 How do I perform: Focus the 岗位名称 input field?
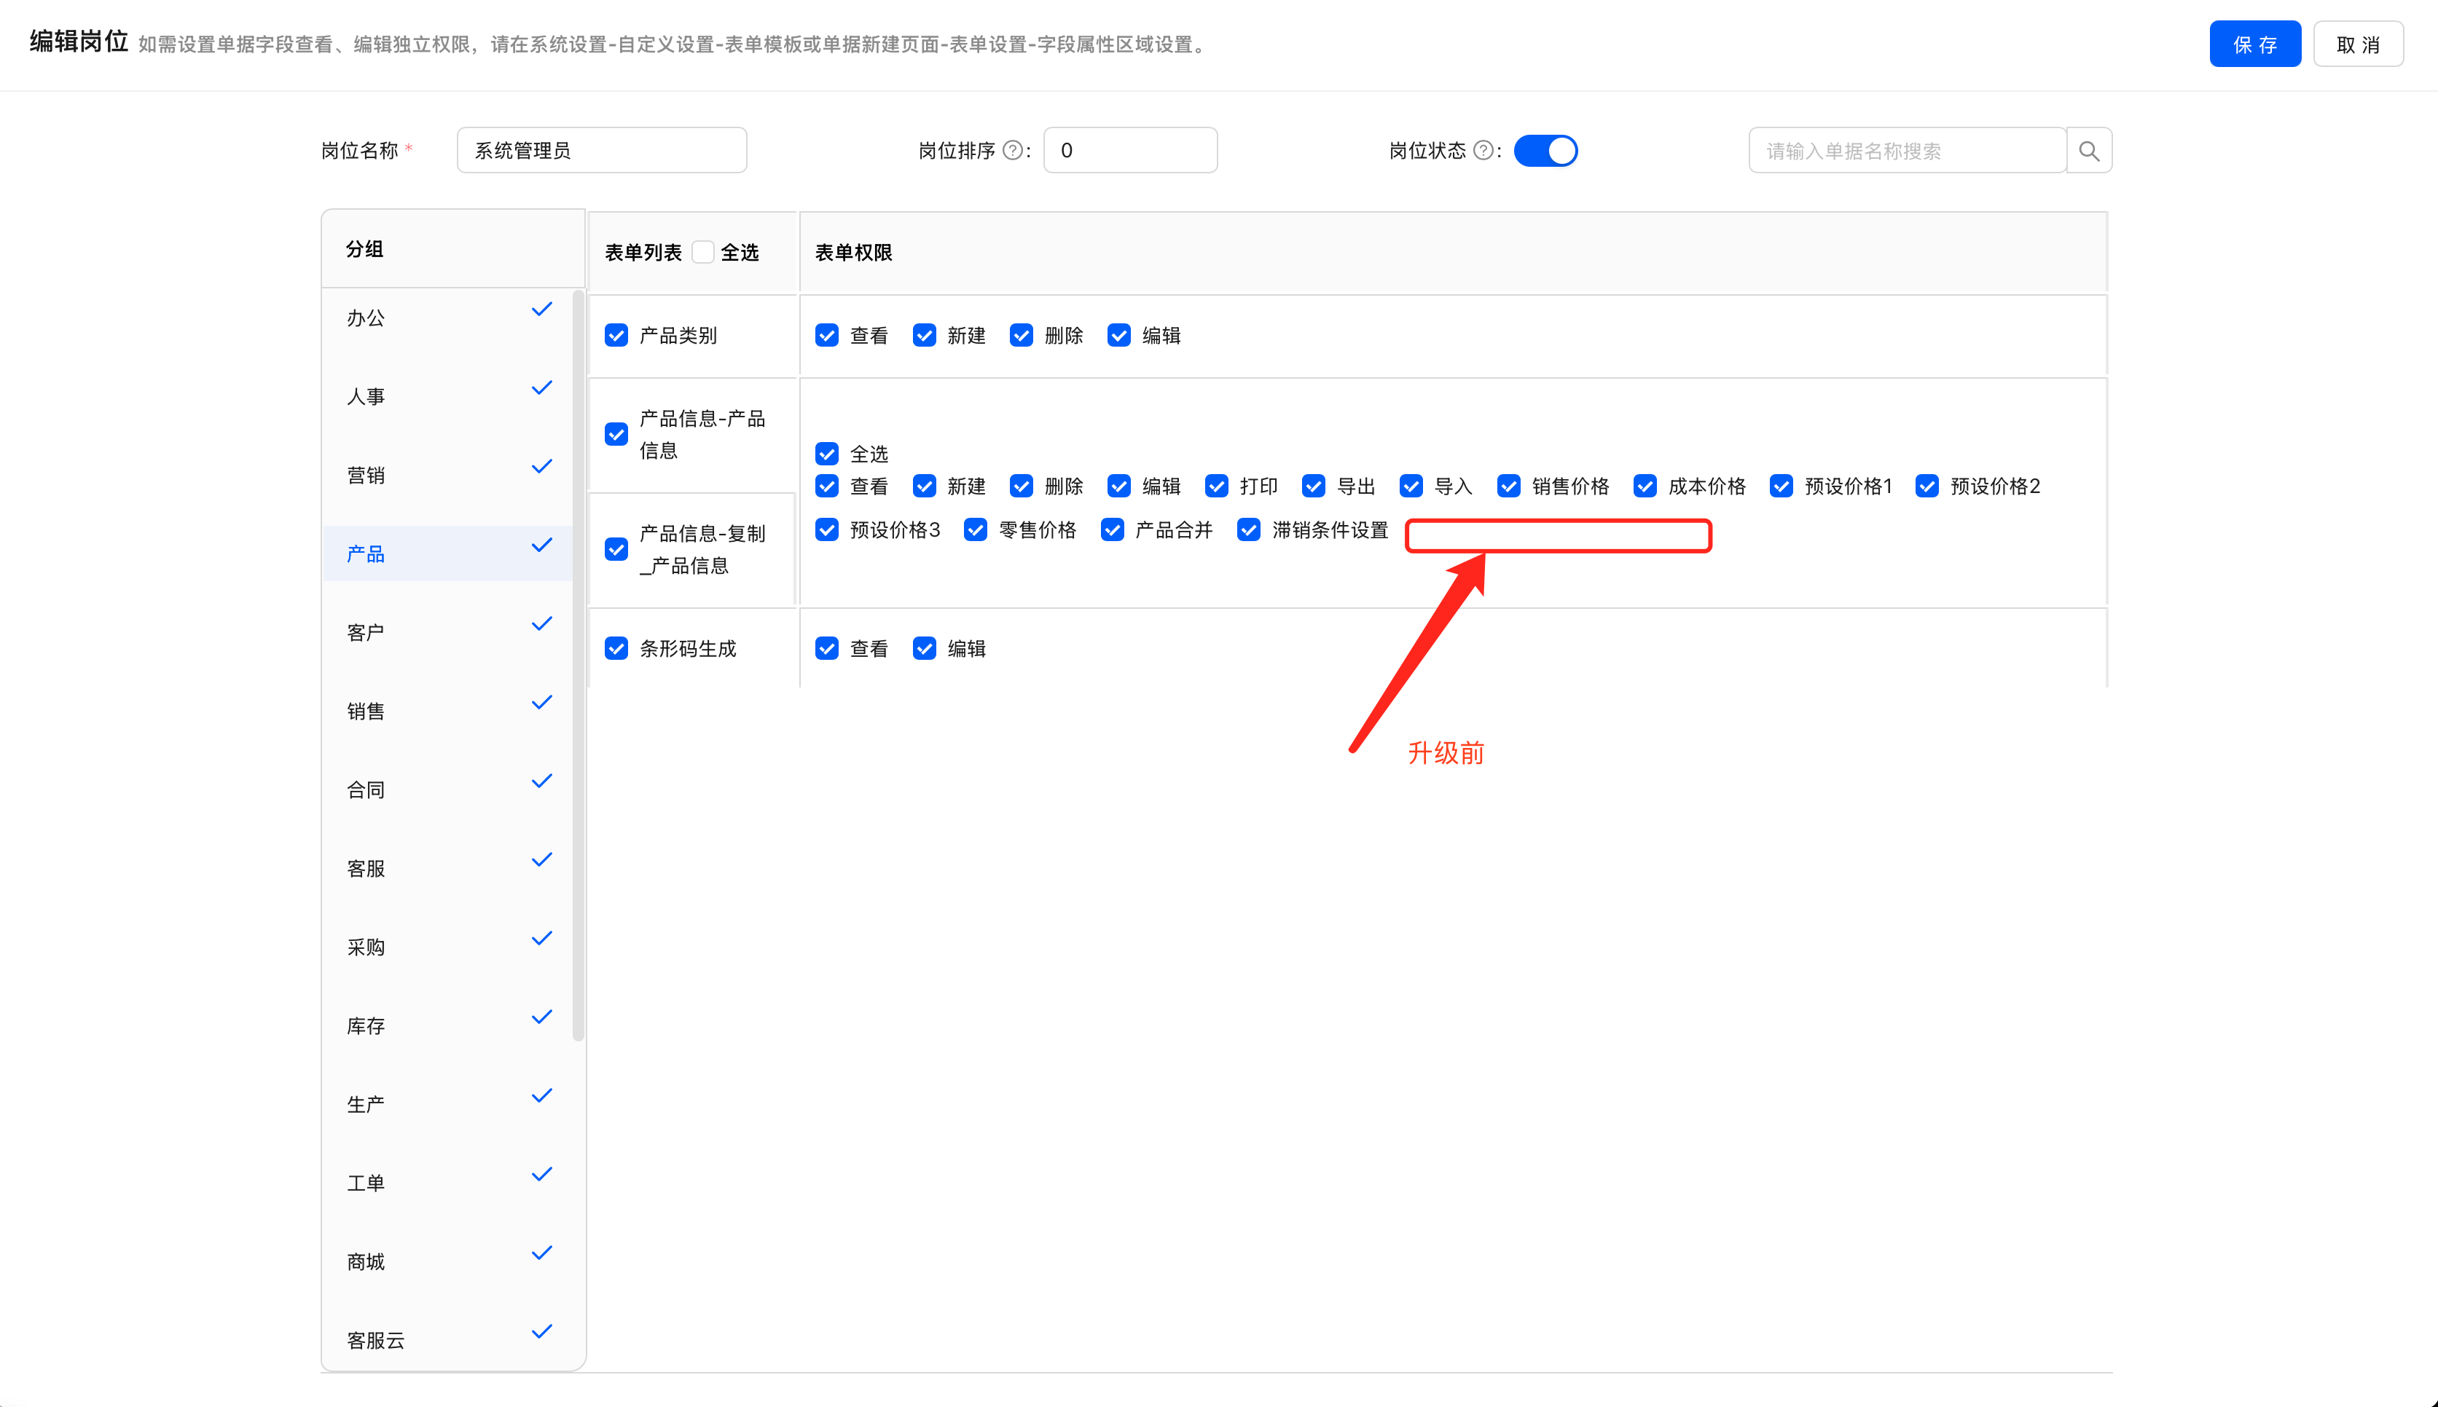pos(601,151)
